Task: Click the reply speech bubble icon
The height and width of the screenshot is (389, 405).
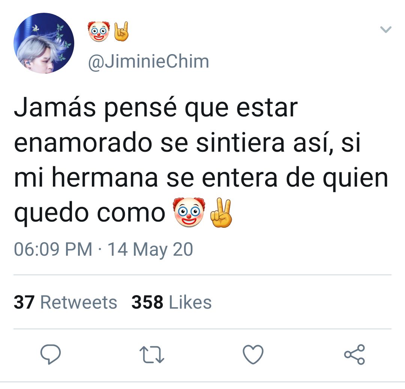Action: click(51, 354)
